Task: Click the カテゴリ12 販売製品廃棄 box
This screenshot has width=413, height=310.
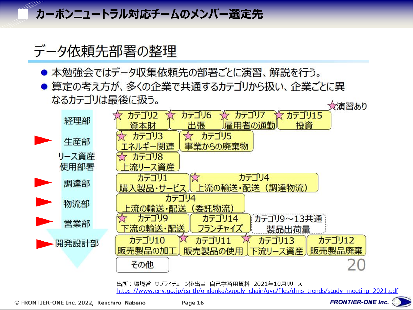Action: pos(336,245)
